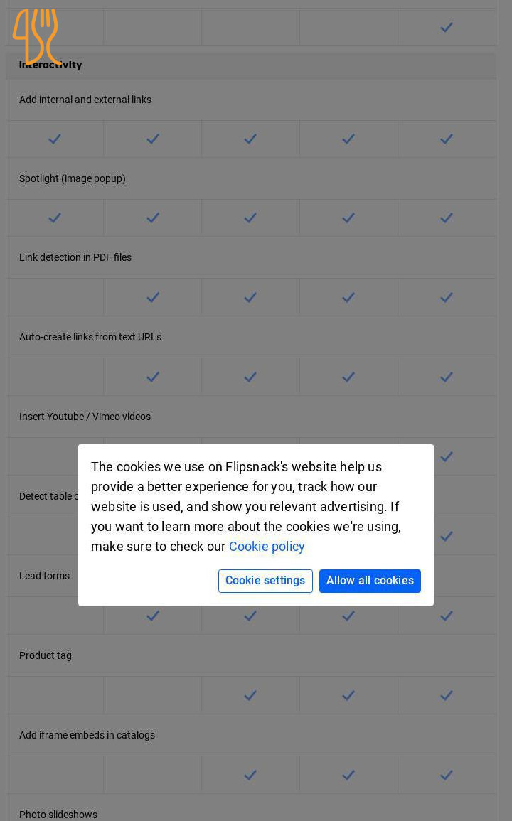Viewport: 512px width, 821px height.
Task: Open Cookie settings
Action: [x=265, y=581]
